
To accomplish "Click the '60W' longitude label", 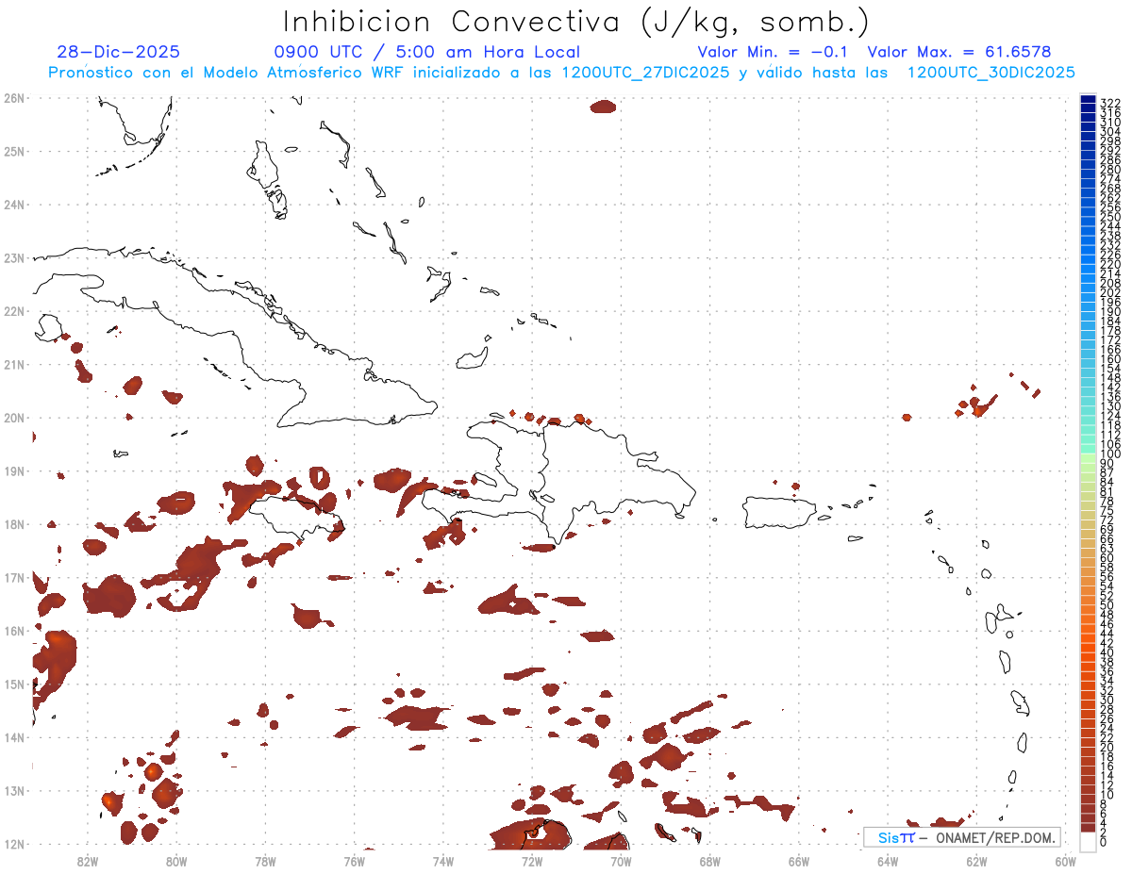I will click(x=1066, y=861).
